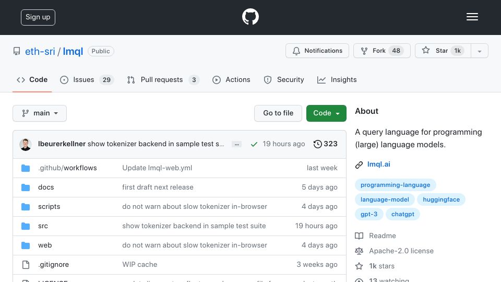This screenshot has height=282, width=501.
Task: Click the Go to file button
Action: pos(278,113)
